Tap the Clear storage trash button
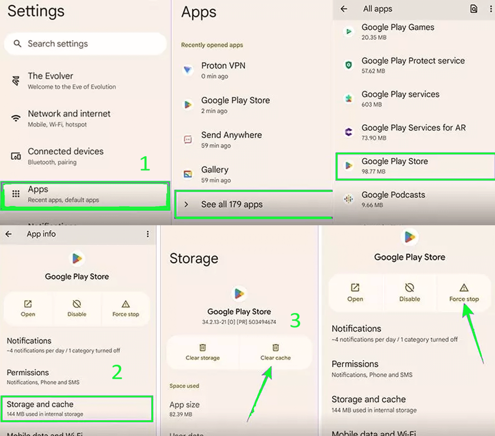This screenshot has height=436, width=495. [x=203, y=352]
